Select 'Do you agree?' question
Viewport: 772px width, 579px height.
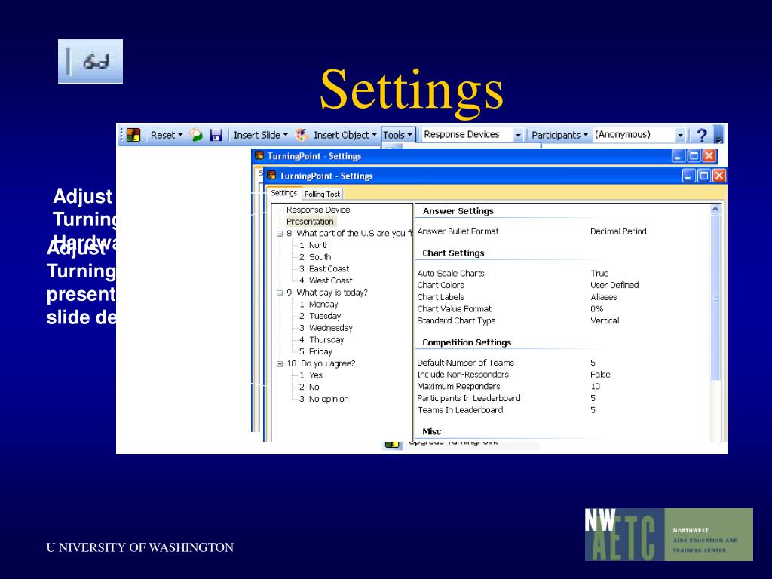coord(321,363)
